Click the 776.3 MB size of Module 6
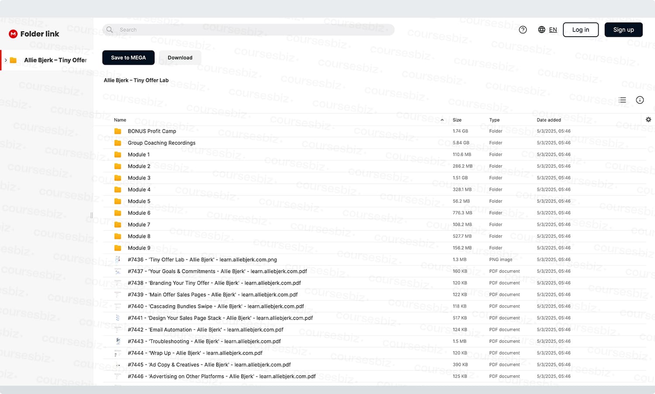 tap(462, 213)
